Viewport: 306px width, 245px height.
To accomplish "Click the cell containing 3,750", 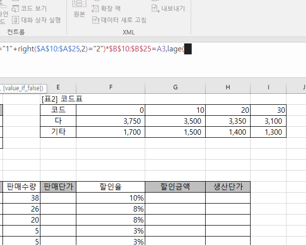I will click(x=111, y=121).
